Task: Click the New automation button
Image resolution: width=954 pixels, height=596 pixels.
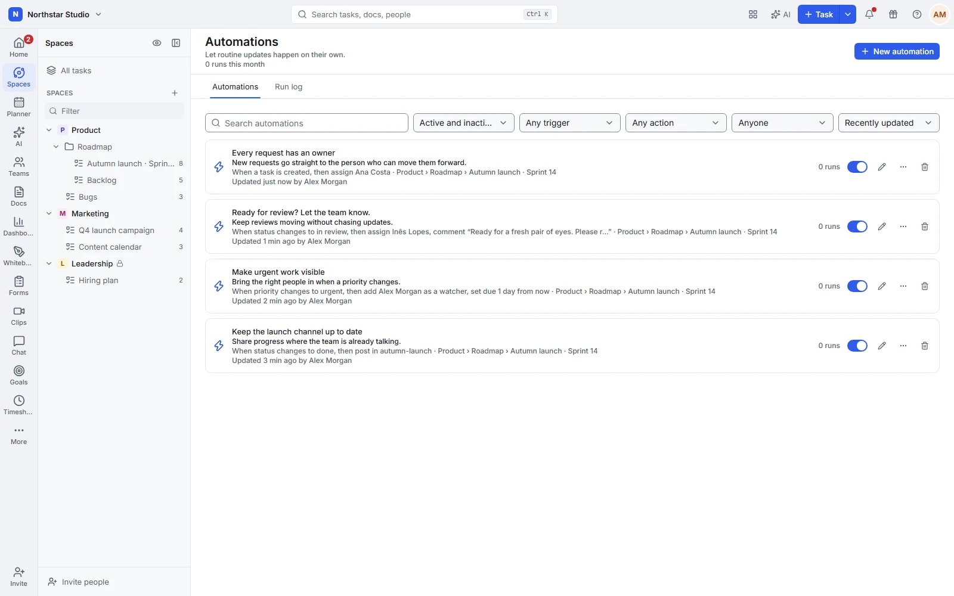Action: (x=897, y=51)
